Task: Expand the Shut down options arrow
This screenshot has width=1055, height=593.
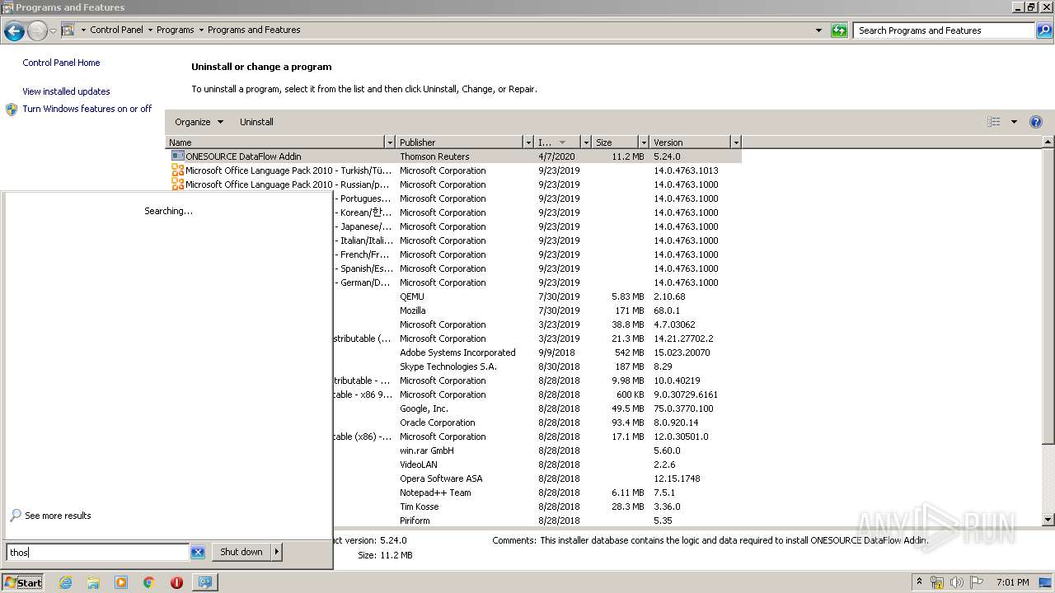Action: [x=277, y=552]
